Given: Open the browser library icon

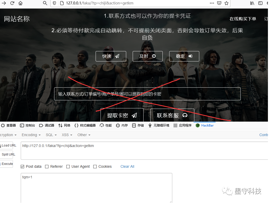Looking at the screenshot, I should [252, 3].
